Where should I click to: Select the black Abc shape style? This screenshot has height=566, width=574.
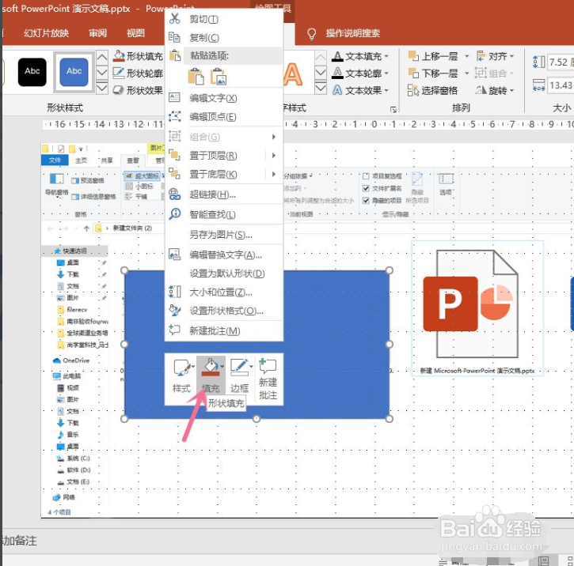pyautogui.click(x=32, y=72)
